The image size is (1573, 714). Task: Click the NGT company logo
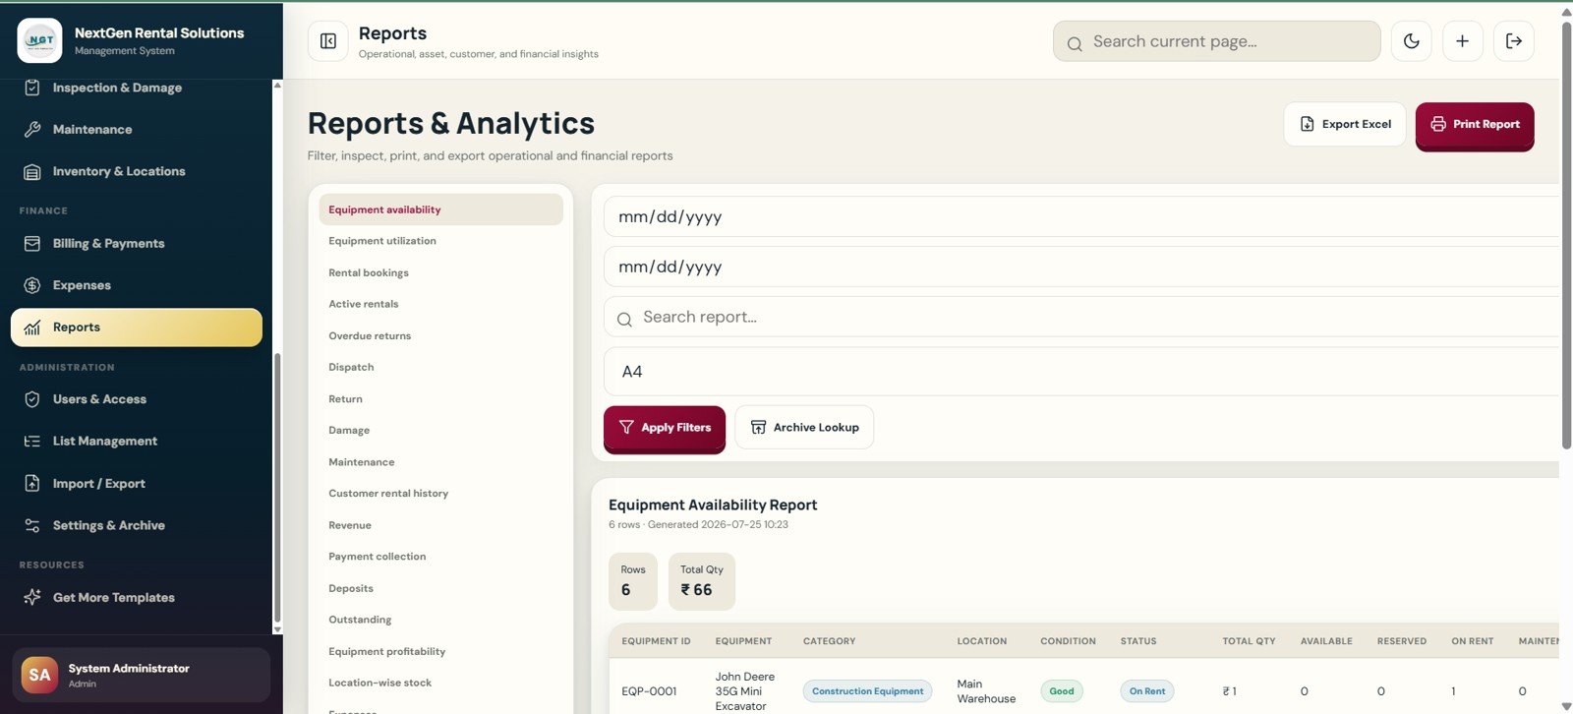tap(39, 40)
